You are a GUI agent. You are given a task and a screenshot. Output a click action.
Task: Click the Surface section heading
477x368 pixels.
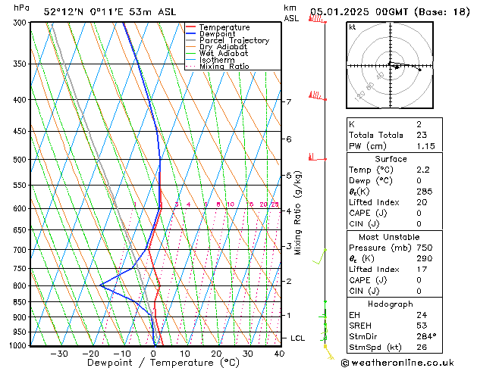point(391,159)
